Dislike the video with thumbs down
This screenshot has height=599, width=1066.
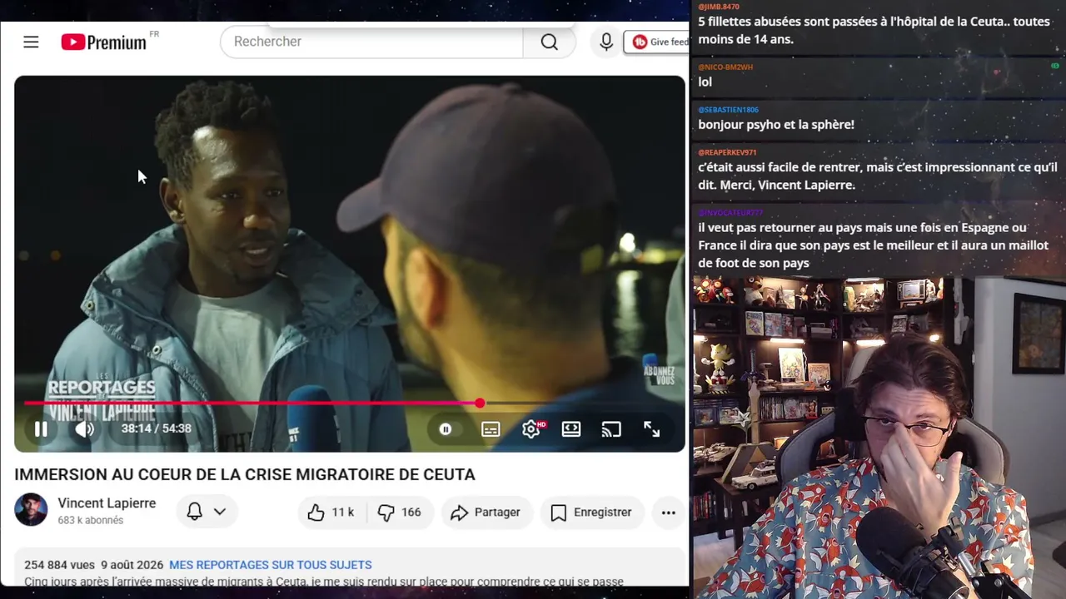click(x=400, y=512)
